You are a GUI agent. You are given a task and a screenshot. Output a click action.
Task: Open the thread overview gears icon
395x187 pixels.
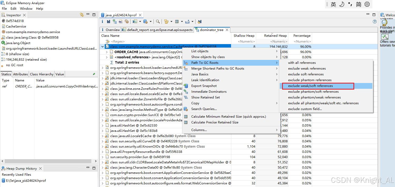(127, 22)
